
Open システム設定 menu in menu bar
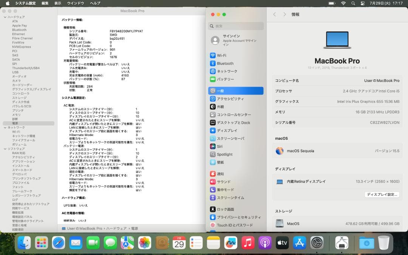pyautogui.click(x=25, y=3)
